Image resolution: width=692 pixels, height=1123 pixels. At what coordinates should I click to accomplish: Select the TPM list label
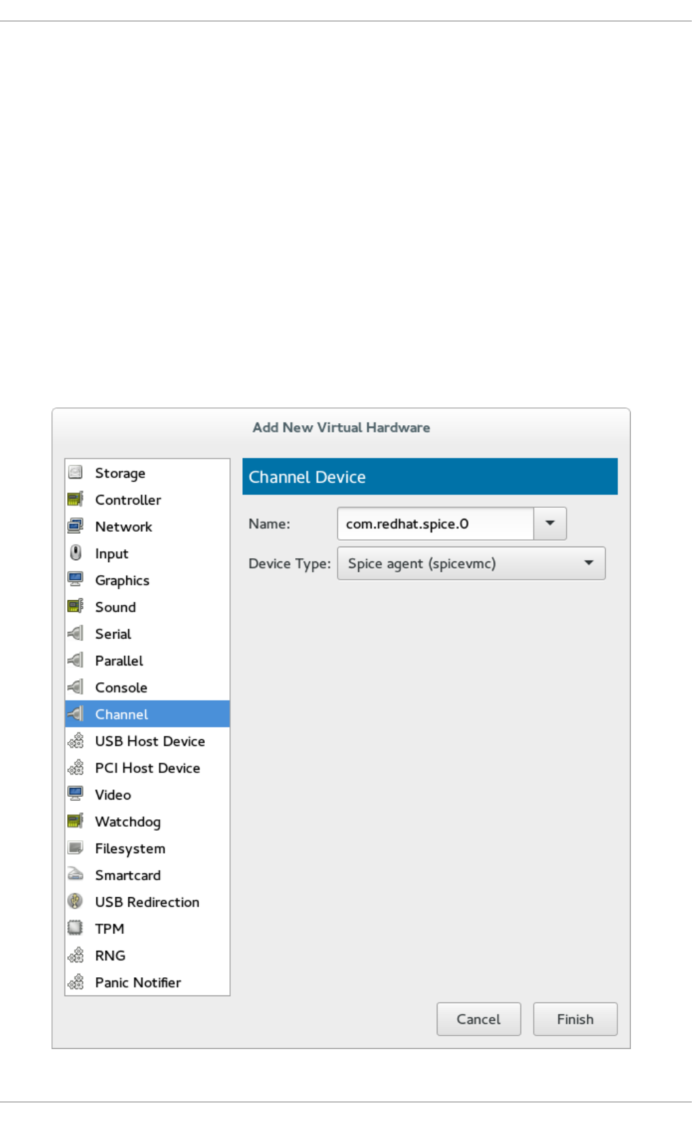[x=109, y=928]
